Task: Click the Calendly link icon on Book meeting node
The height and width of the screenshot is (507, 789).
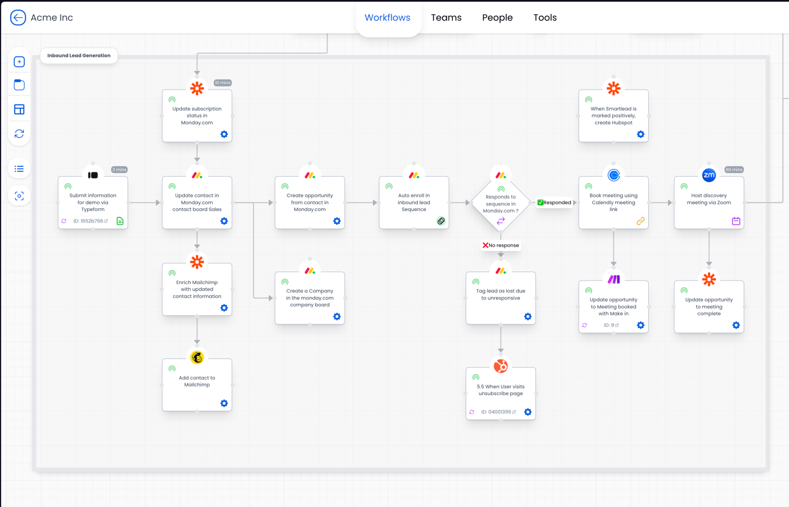Action: pyautogui.click(x=641, y=221)
